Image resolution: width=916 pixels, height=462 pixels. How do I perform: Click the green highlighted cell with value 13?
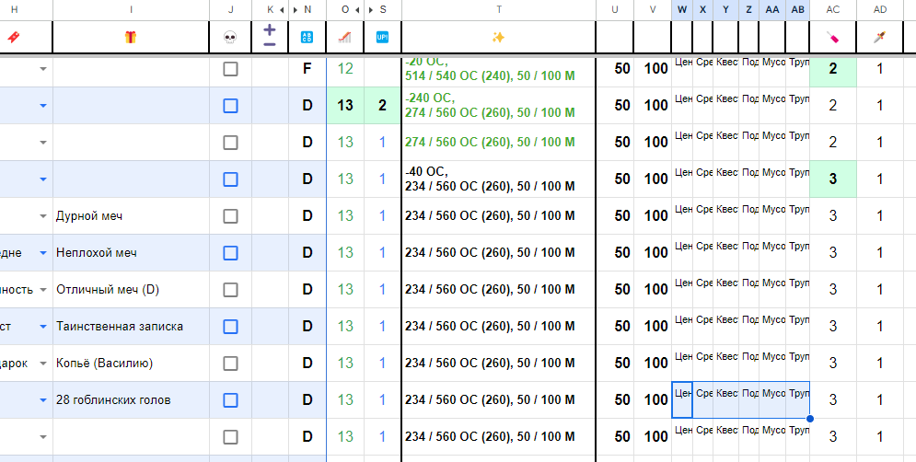[x=344, y=106]
